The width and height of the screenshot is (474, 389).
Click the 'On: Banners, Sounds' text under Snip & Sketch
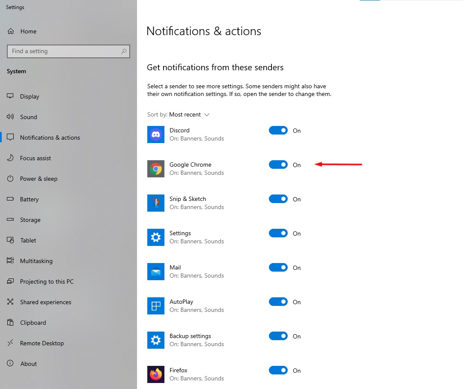pyautogui.click(x=197, y=207)
